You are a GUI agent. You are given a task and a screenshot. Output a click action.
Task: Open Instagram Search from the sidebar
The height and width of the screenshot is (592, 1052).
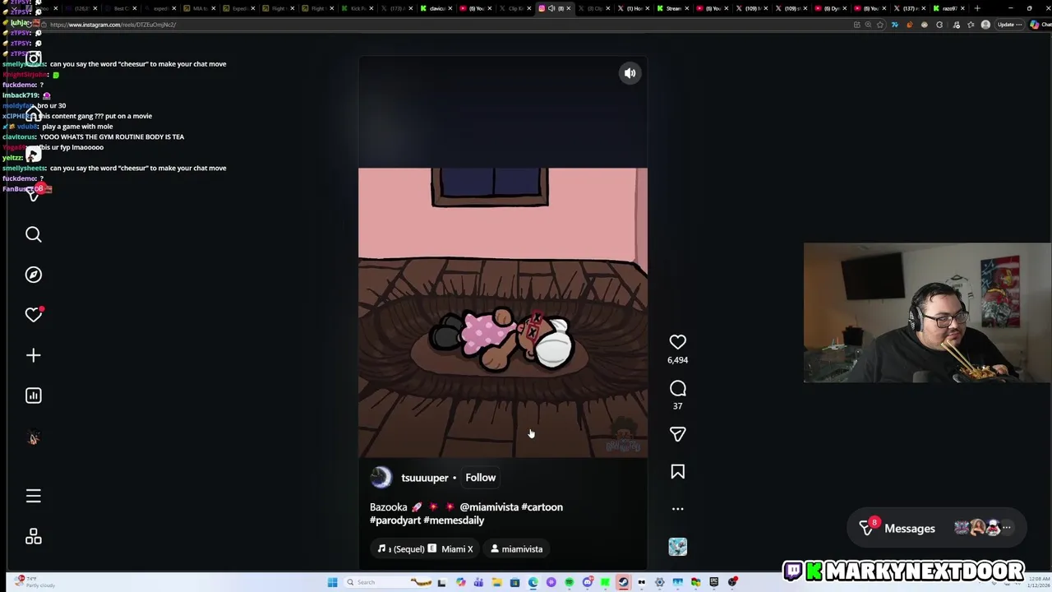[33, 235]
